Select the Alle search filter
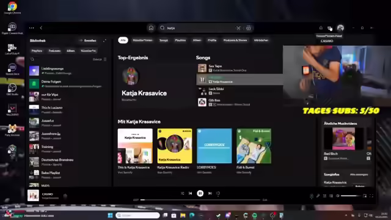The width and height of the screenshot is (391, 220). 123,40
